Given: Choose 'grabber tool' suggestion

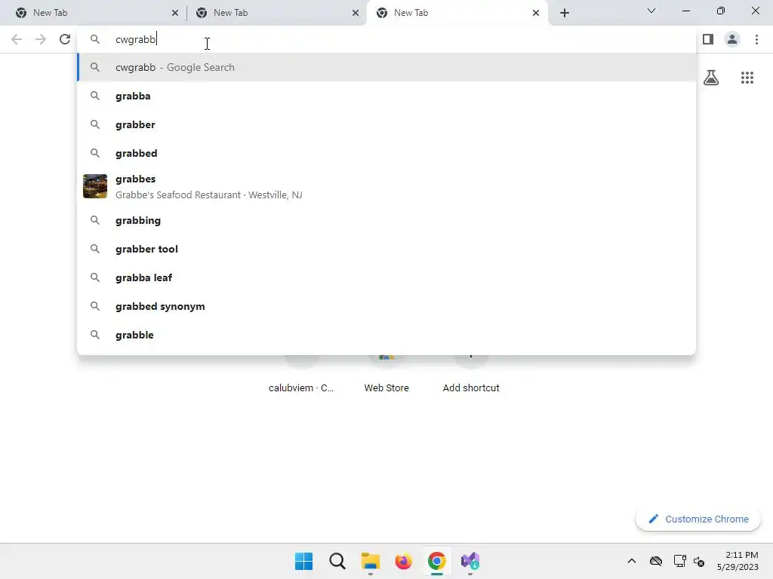Looking at the screenshot, I should pos(386,249).
